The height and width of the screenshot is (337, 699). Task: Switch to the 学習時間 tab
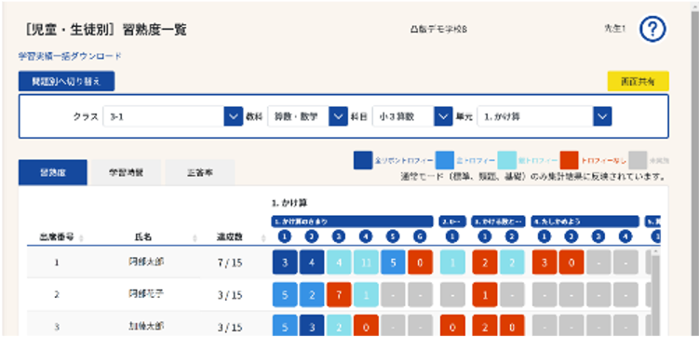coord(127,172)
